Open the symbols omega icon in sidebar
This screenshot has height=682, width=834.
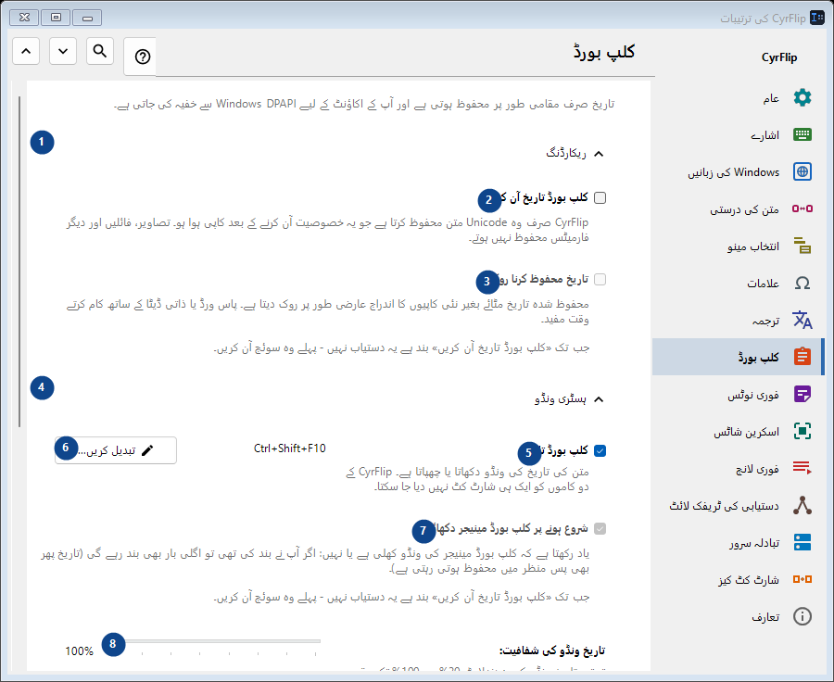[802, 283]
